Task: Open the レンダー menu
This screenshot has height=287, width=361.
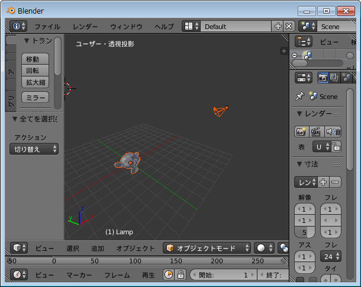Action: pos(85,27)
